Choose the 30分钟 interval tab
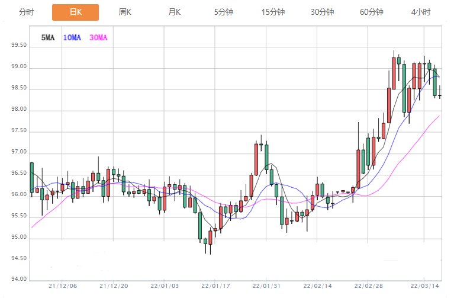The image size is (454, 298). point(322,12)
